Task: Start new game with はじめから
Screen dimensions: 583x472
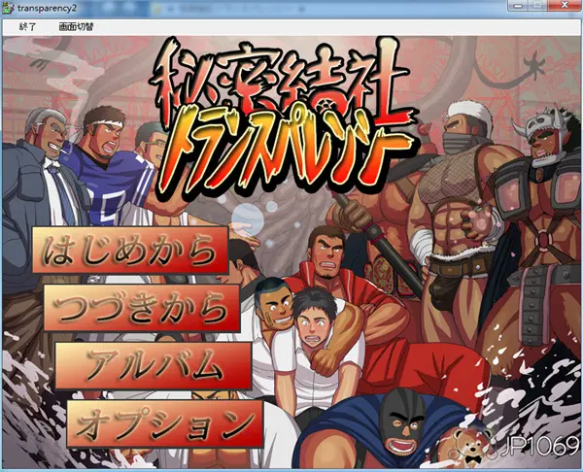Action: [x=130, y=251]
